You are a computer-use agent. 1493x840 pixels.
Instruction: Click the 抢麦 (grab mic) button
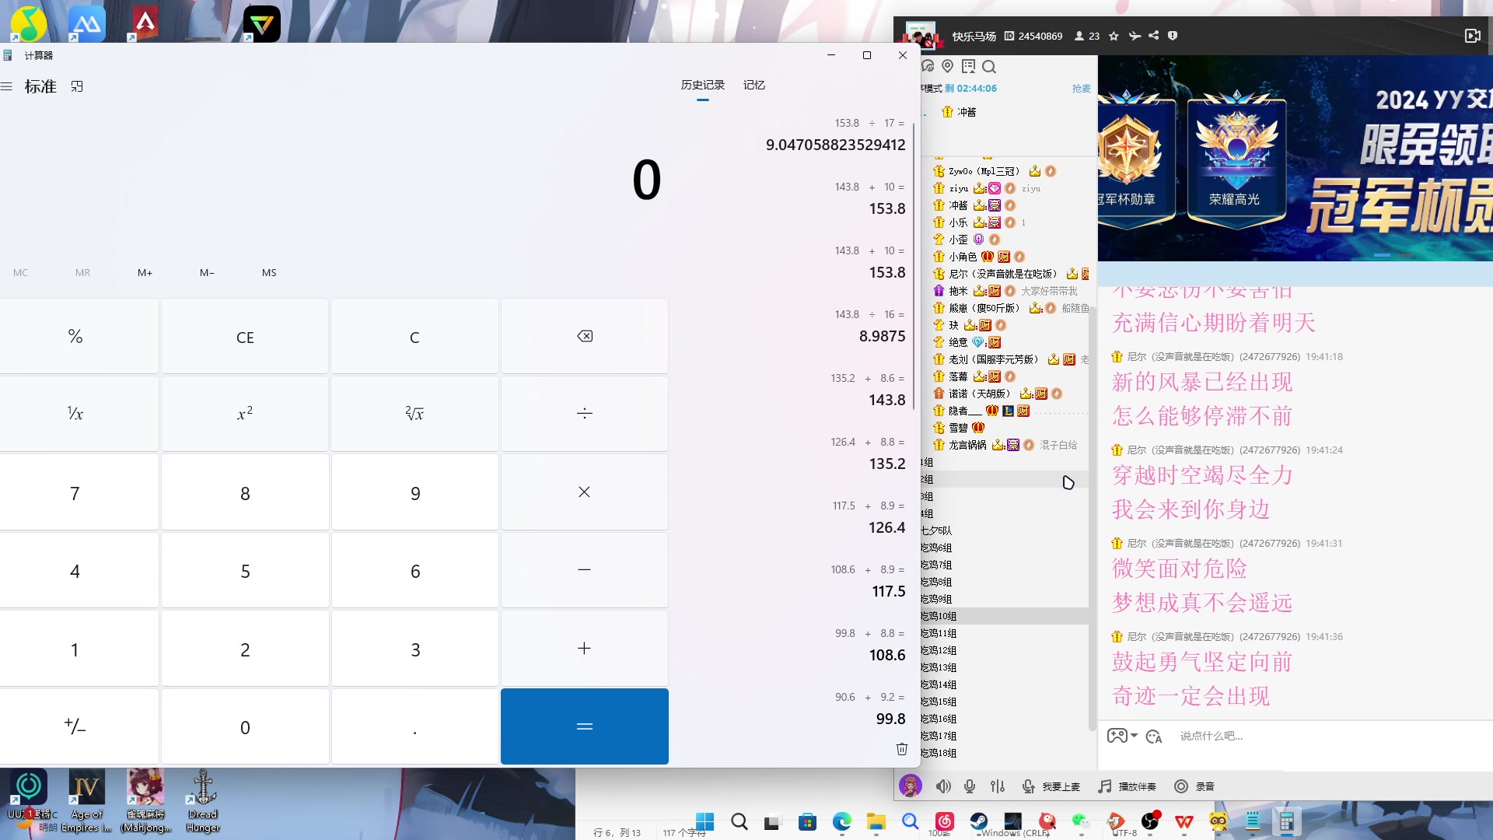pyautogui.click(x=1082, y=88)
